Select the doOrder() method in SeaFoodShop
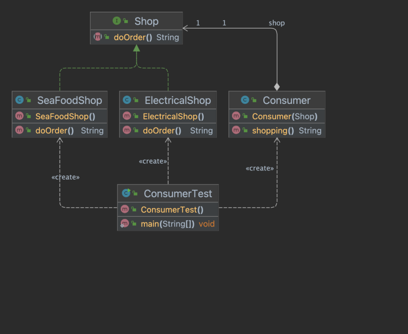 (60, 130)
